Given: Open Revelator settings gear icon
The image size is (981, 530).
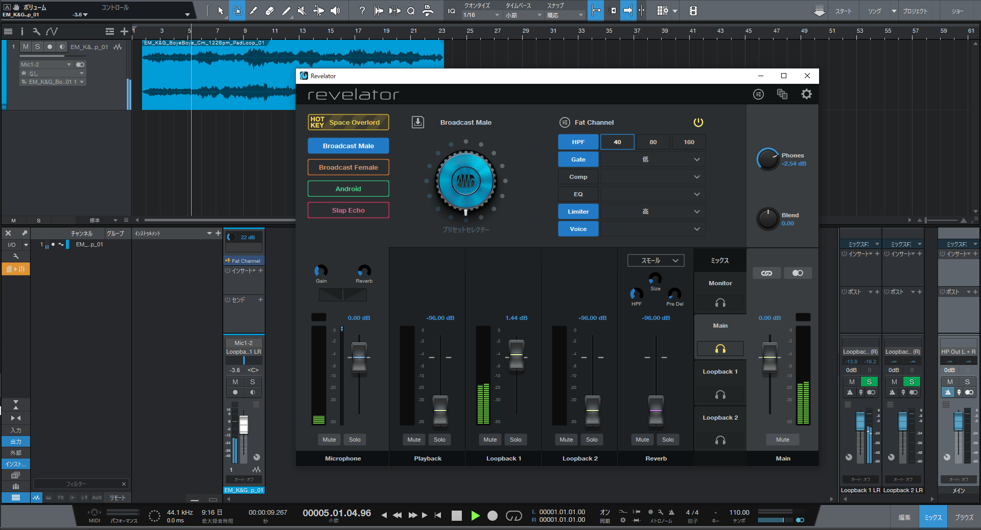Looking at the screenshot, I should [x=806, y=94].
